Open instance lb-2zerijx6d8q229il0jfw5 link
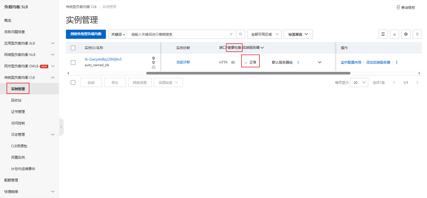The height and width of the screenshot is (198, 427). click(x=103, y=59)
